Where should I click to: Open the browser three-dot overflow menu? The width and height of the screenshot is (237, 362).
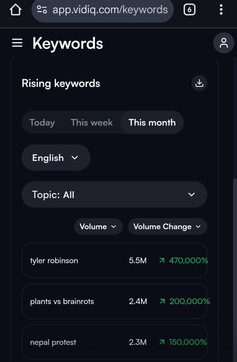pyautogui.click(x=221, y=10)
